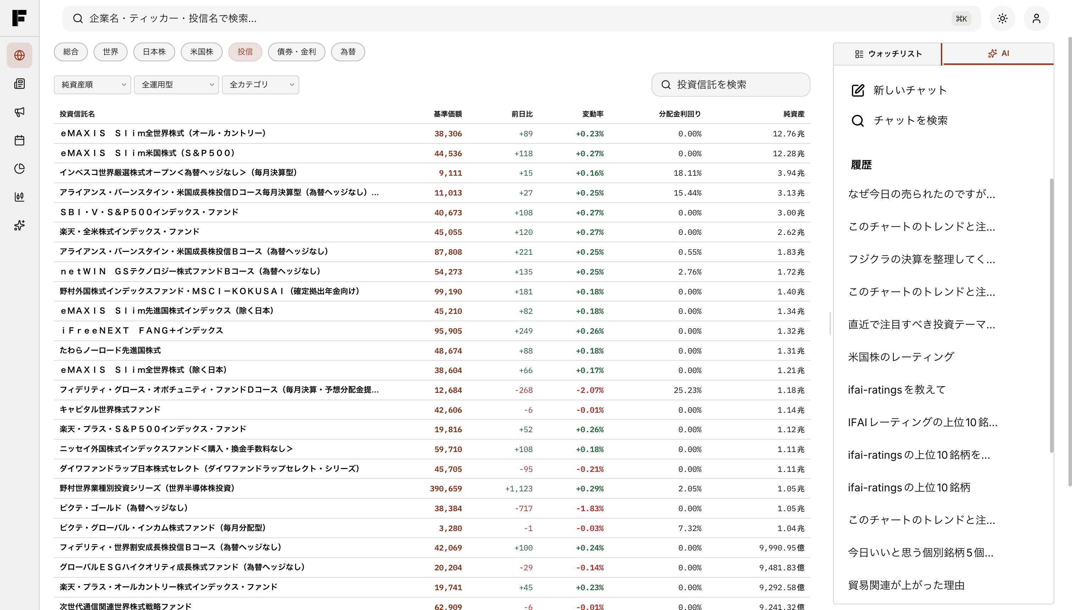Viewport: 1072px width, 610px height.
Task: Open netWIN GSテクノロジー株式ファンドBコース row
Action: 432,271
